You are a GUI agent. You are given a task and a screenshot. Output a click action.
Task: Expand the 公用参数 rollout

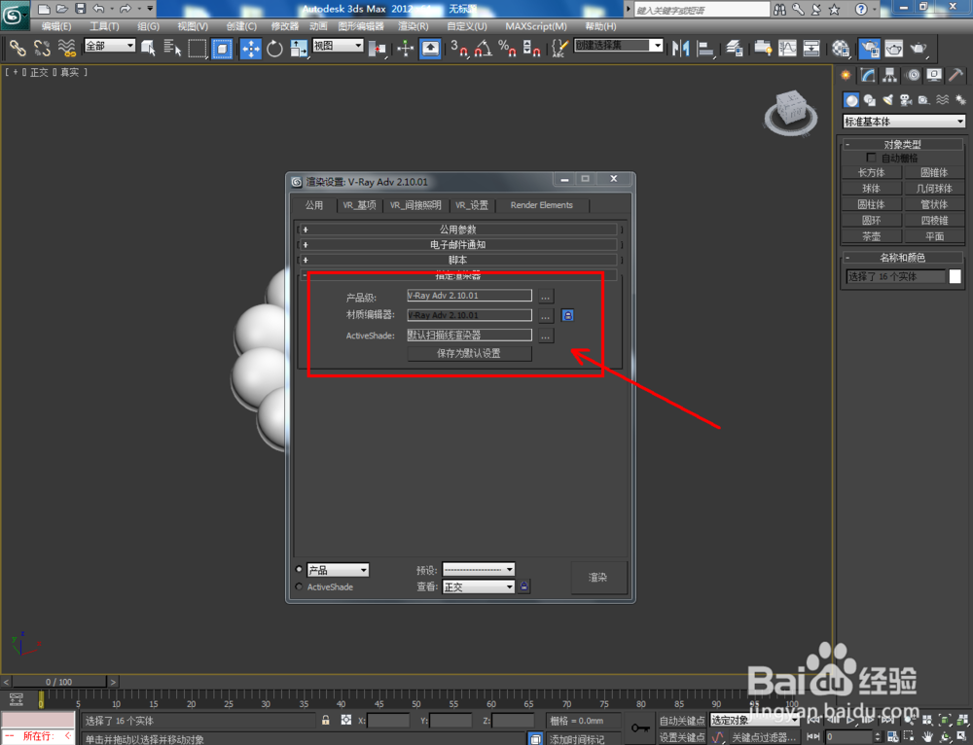pyautogui.click(x=458, y=230)
